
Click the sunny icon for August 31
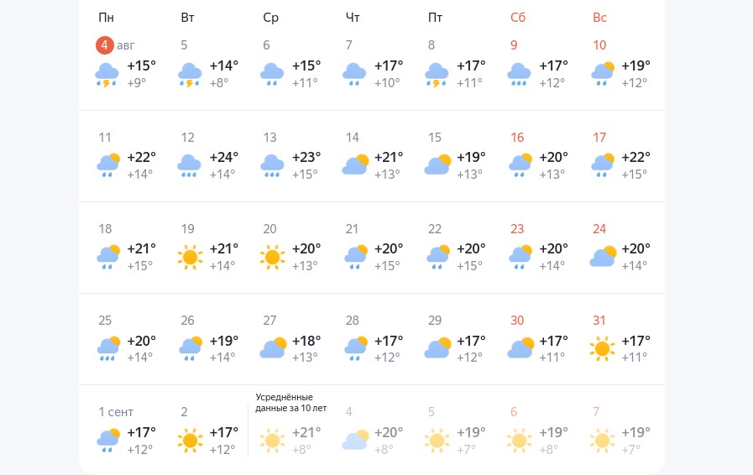click(602, 348)
